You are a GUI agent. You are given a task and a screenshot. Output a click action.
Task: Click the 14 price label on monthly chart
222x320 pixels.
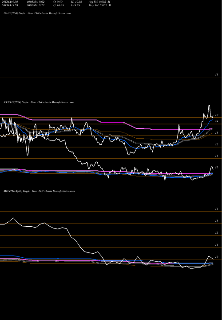tap(217, 209)
